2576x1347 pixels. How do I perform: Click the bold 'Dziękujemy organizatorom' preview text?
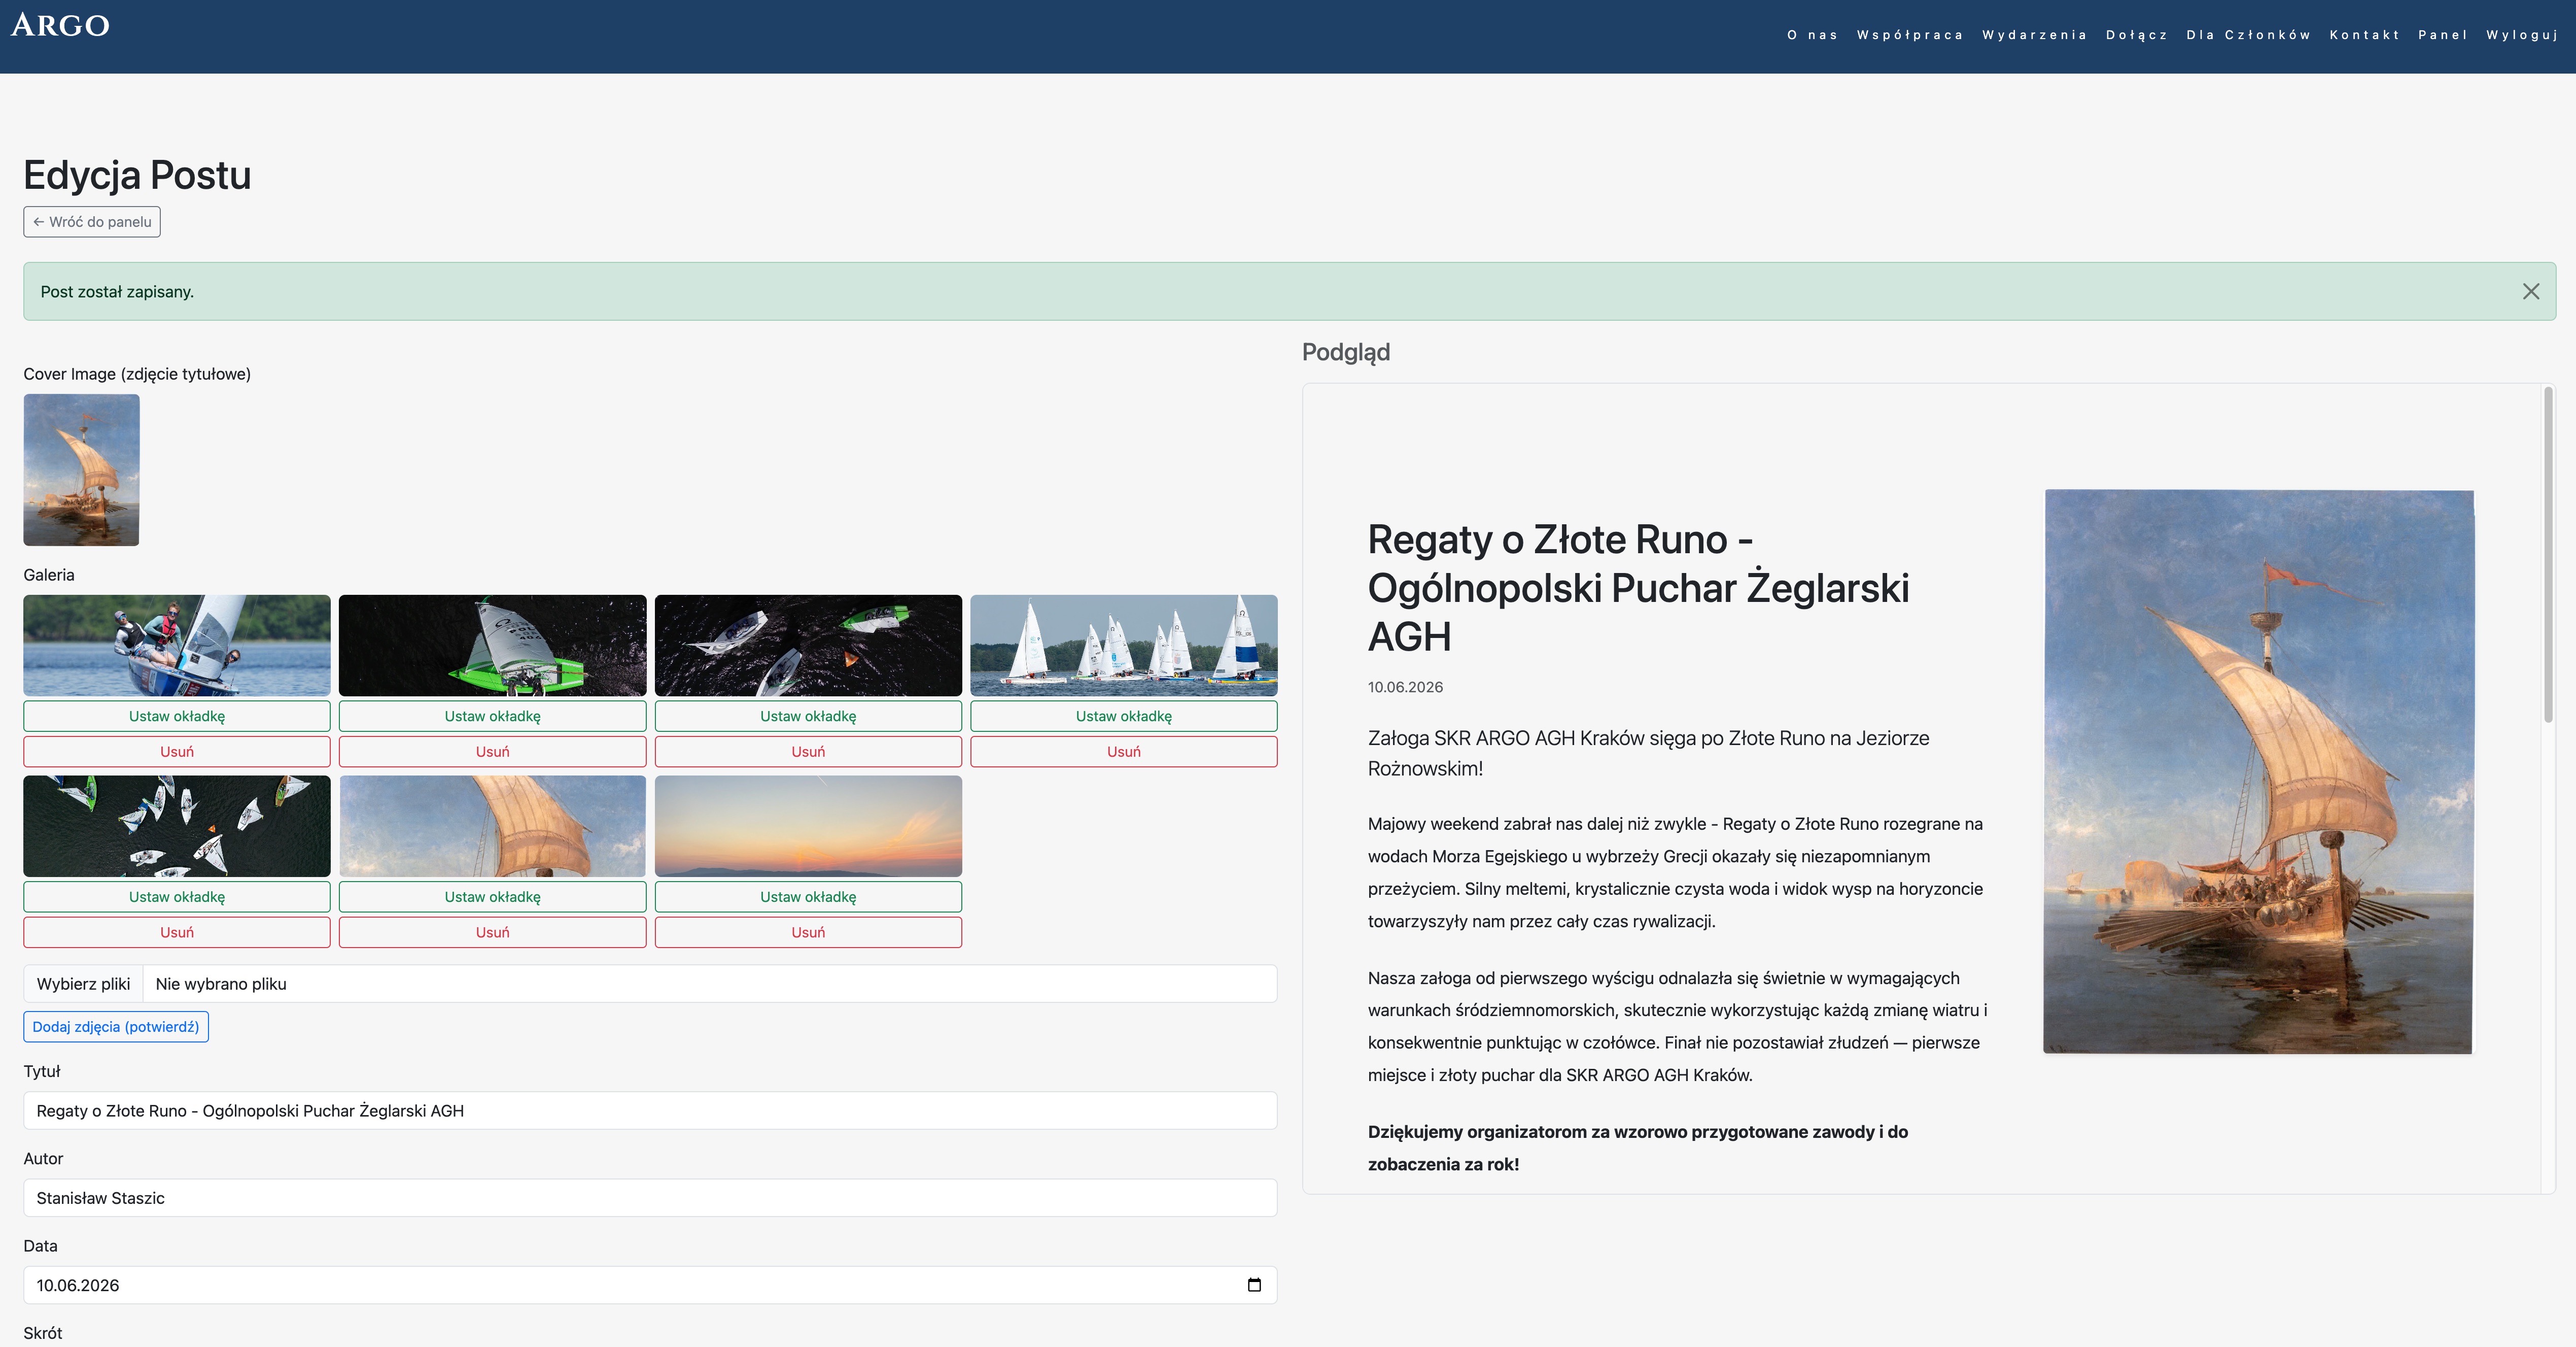coord(1638,1148)
